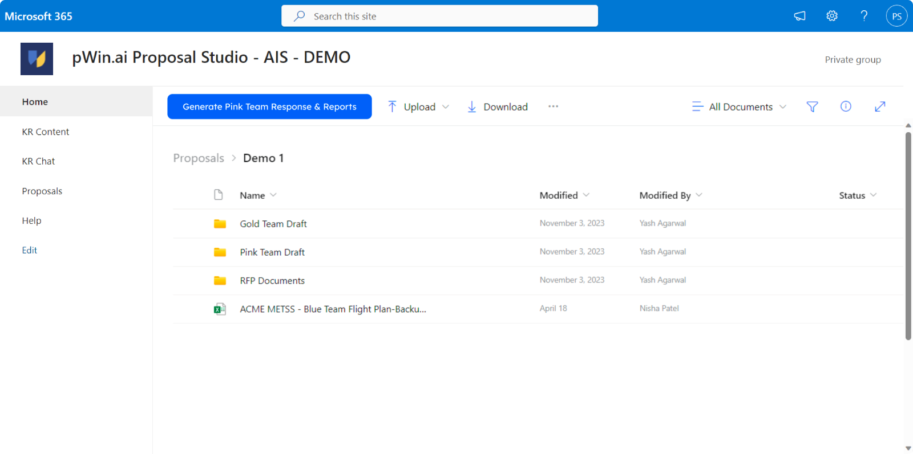
Task: Click the Upload arrow icon
Action: pyautogui.click(x=392, y=107)
